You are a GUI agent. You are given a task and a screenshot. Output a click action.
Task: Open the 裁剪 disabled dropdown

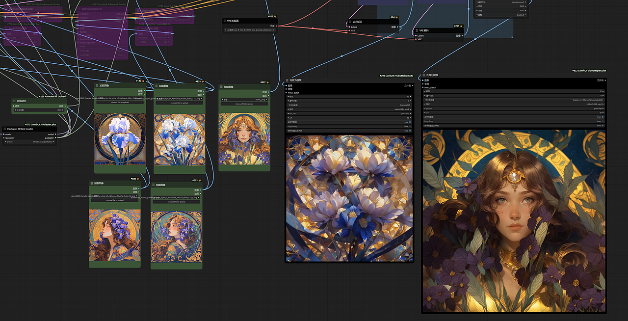click(x=501, y=14)
